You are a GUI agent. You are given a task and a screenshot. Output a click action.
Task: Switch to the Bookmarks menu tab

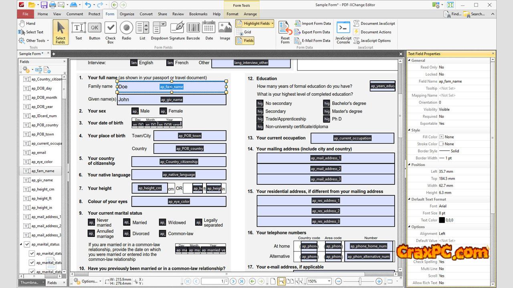pyautogui.click(x=198, y=14)
